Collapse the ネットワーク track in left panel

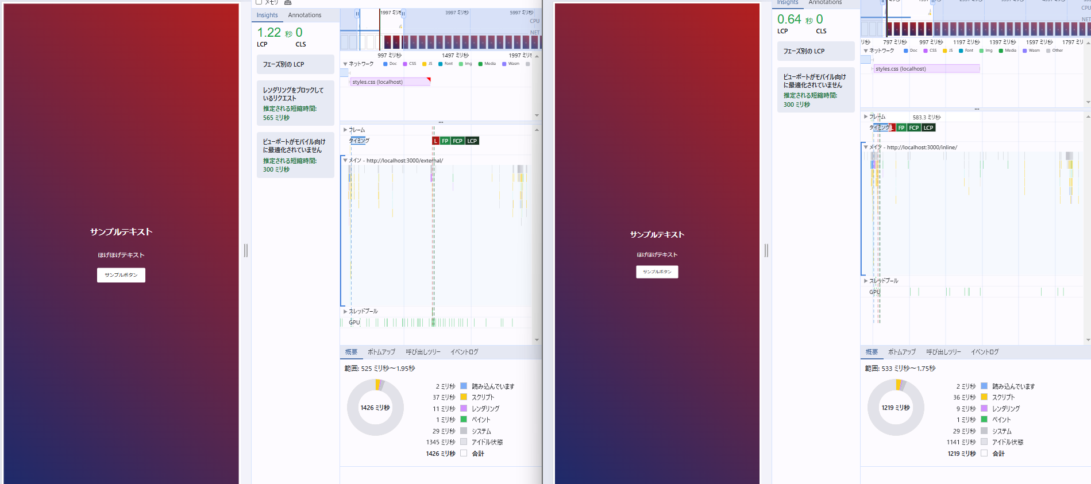point(345,64)
